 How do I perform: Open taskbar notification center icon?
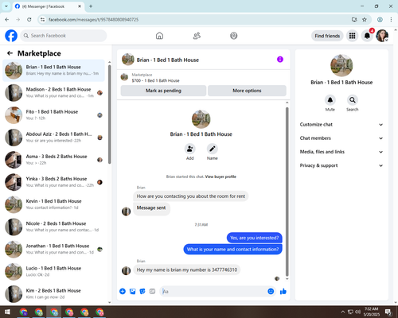point(388,312)
